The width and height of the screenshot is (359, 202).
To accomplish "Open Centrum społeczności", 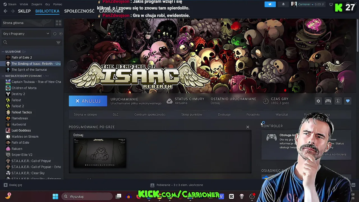I will coord(150,114).
